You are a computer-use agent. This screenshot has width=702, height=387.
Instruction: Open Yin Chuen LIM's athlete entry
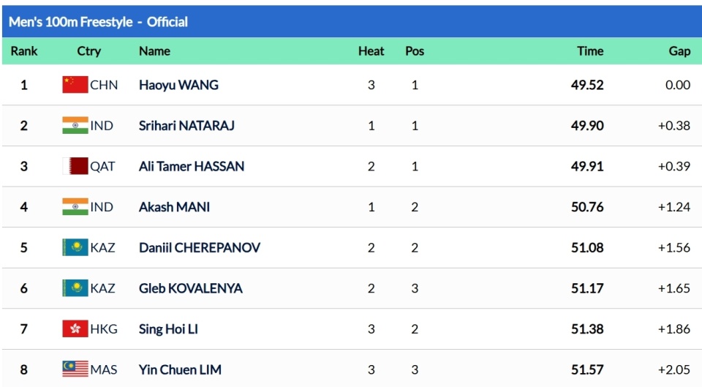pos(180,369)
